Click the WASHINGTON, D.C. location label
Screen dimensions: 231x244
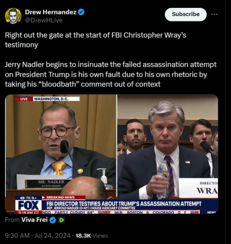coord(56,99)
